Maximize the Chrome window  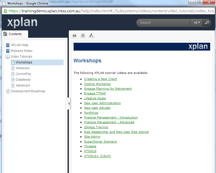pos(199,2)
